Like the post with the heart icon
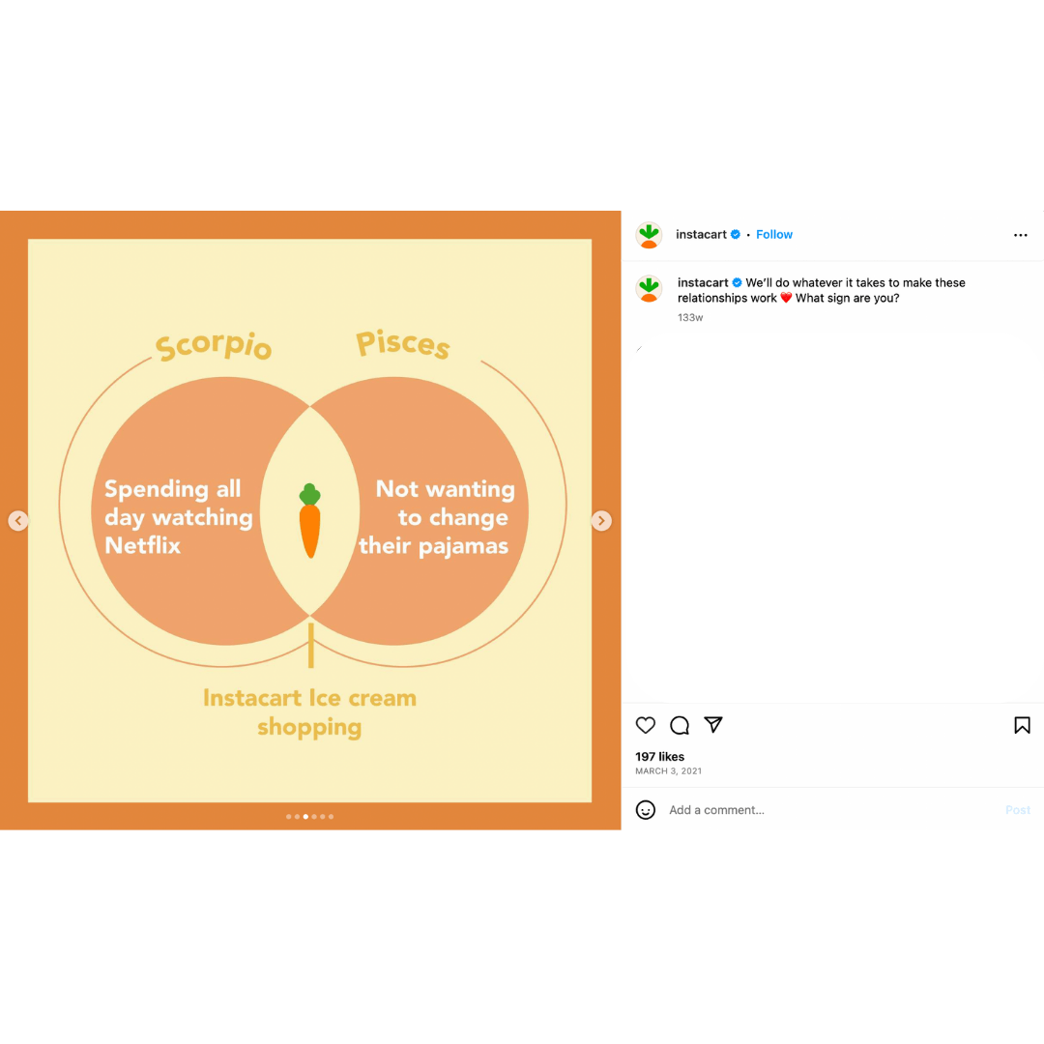Viewport: 1044px width, 1044px height. 645,725
